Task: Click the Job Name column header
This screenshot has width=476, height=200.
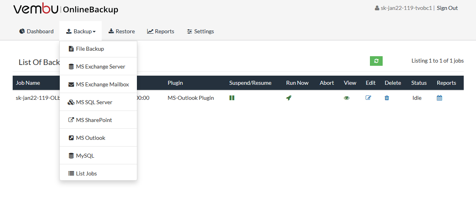Action: click(28, 83)
